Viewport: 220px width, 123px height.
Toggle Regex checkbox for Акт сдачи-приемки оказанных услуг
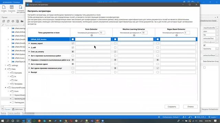point(158,68)
